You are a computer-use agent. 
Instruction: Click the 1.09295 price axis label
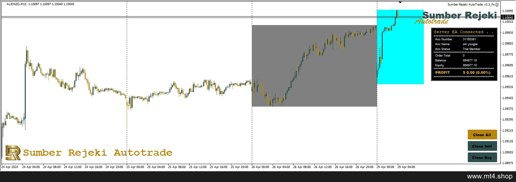coord(508,120)
